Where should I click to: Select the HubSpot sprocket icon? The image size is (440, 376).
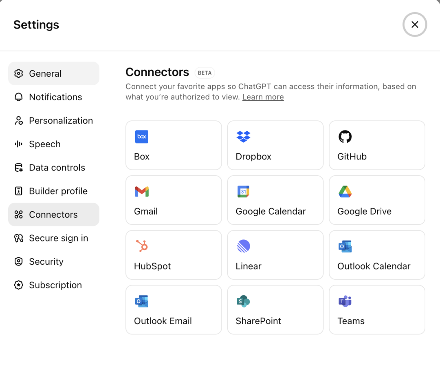tap(142, 246)
